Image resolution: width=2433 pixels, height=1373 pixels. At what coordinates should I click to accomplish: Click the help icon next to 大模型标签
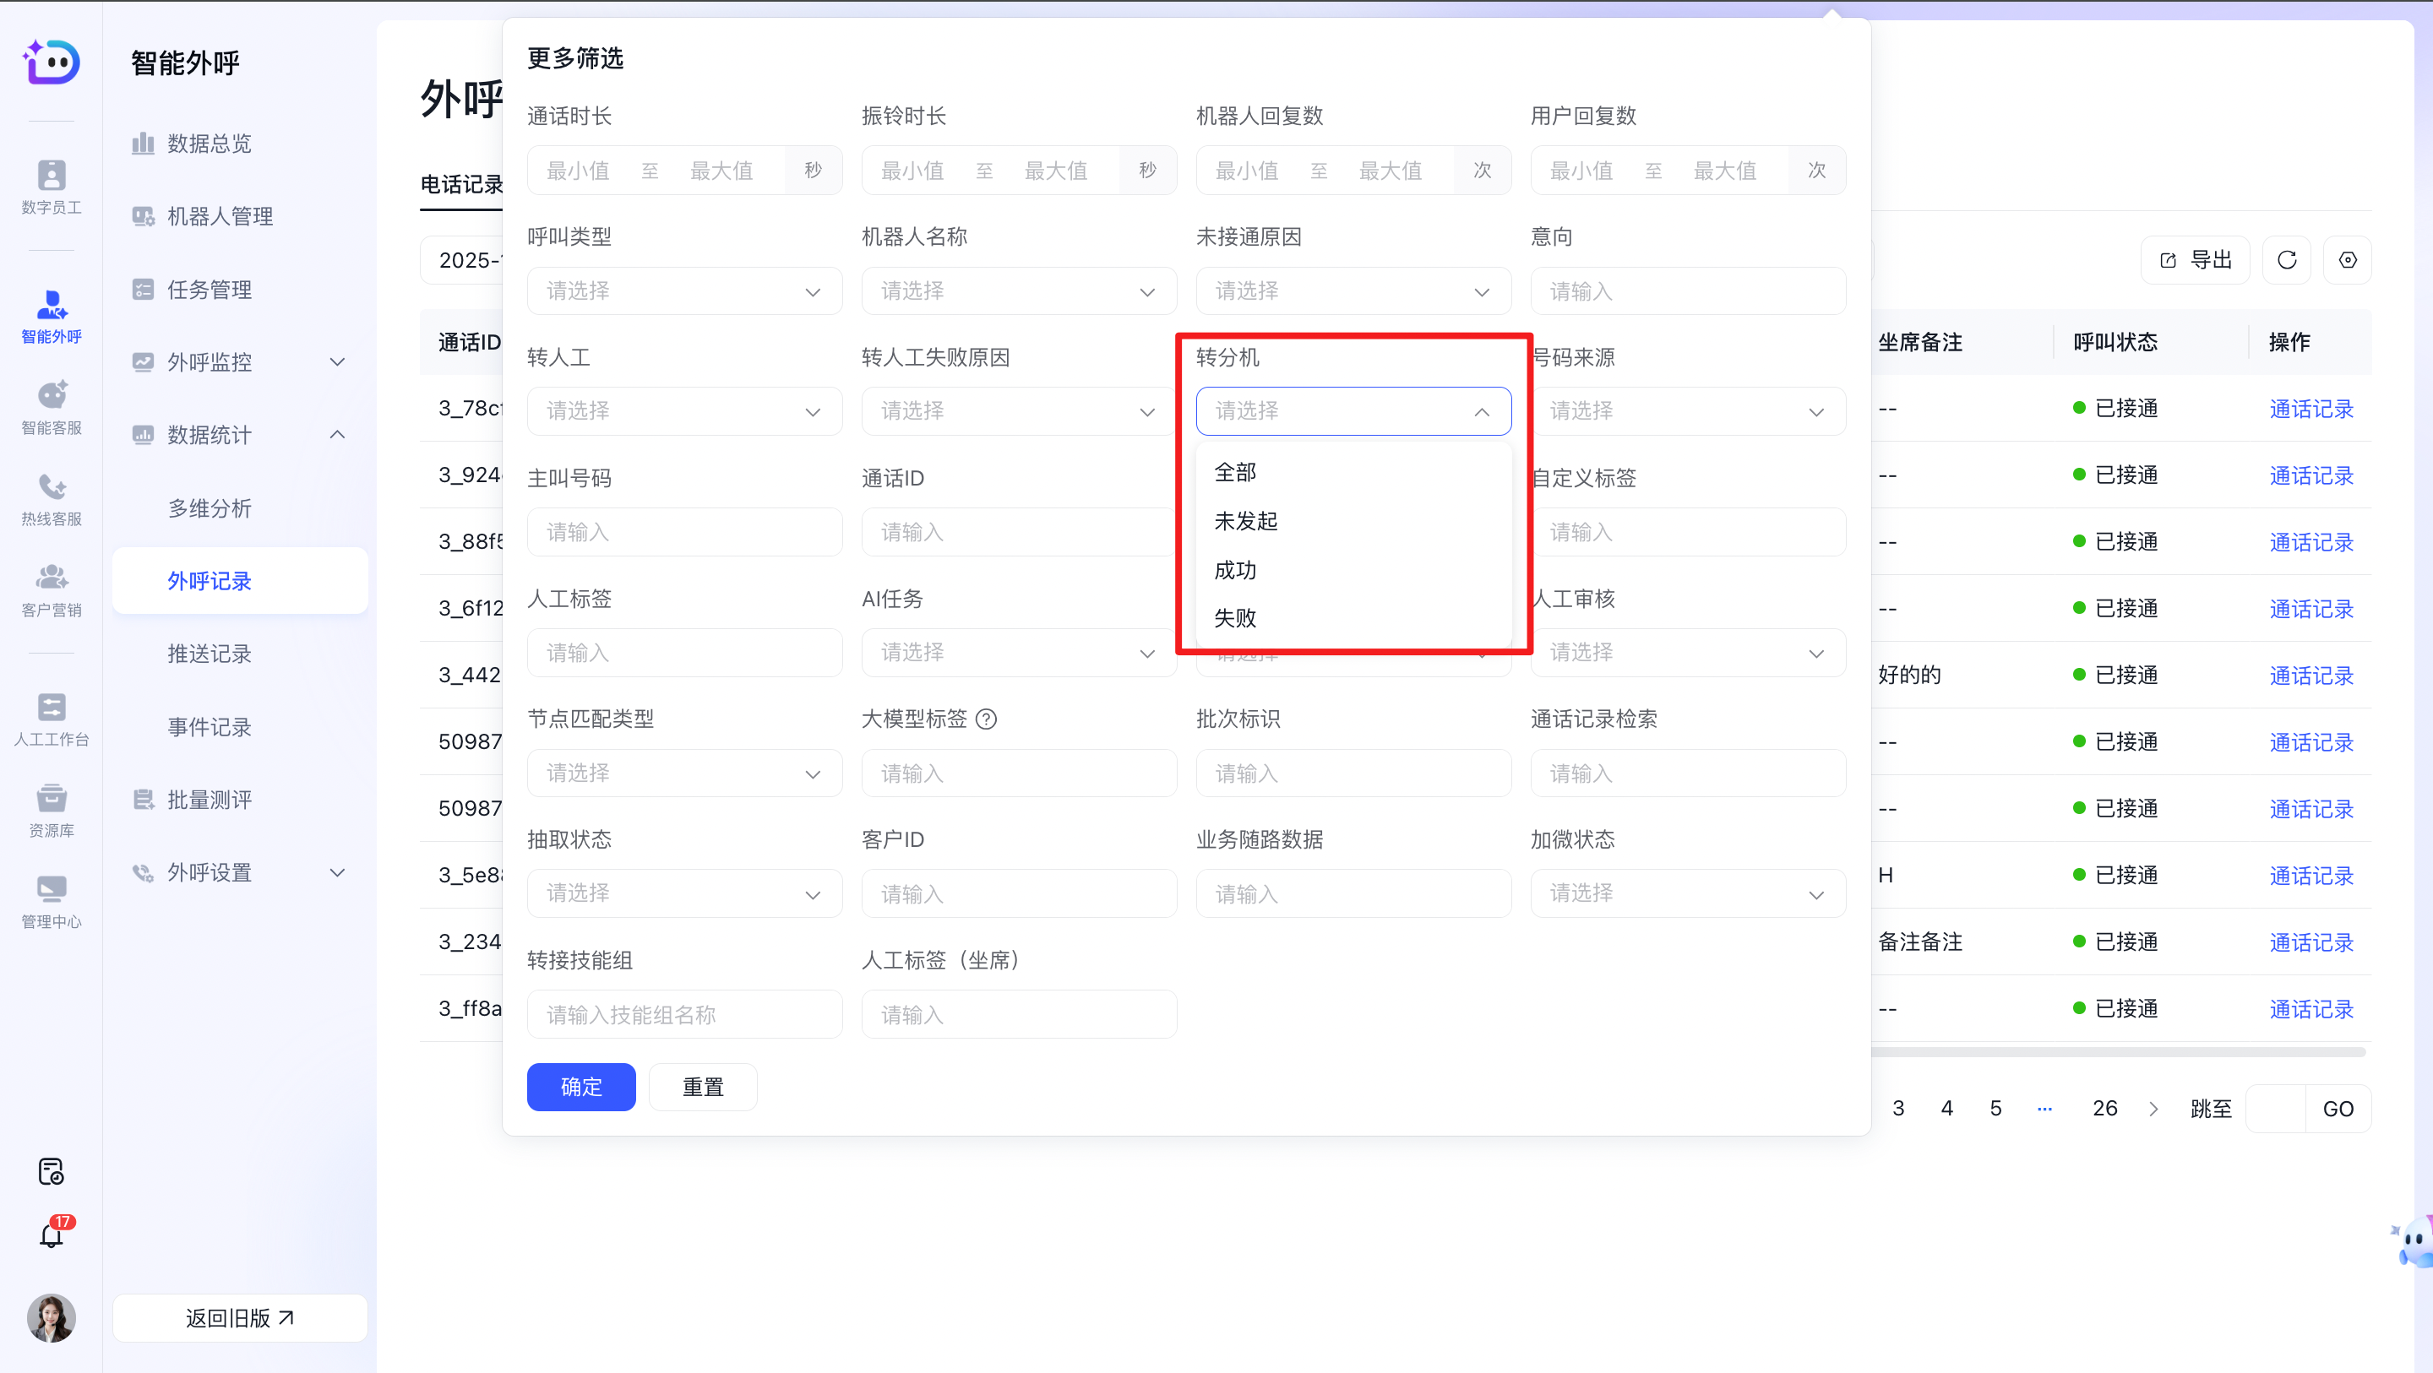point(986,719)
